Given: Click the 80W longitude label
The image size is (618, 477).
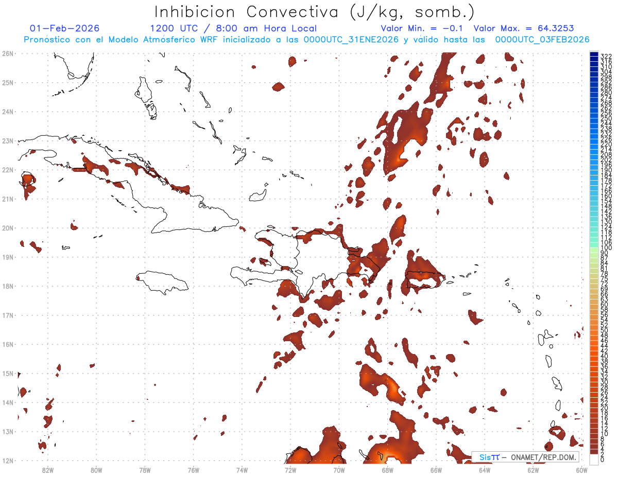Looking at the screenshot, I should (96, 470).
